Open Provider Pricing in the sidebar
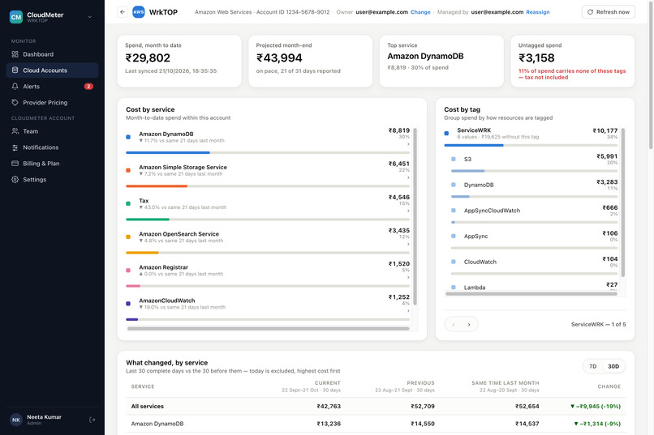The height and width of the screenshot is (435, 654). pyautogui.click(x=52, y=102)
